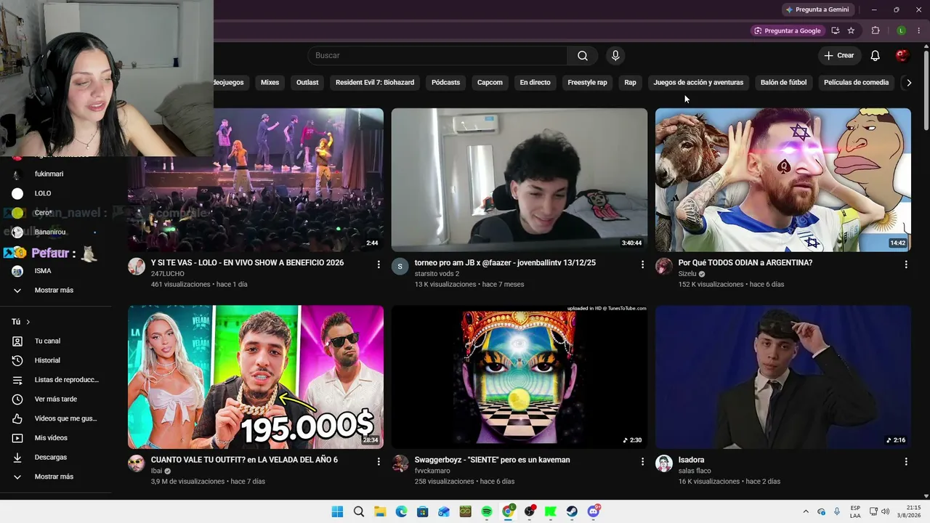The height and width of the screenshot is (523, 930).
Task: Open the Windows Start menu
Action: (x=337, y=511)
